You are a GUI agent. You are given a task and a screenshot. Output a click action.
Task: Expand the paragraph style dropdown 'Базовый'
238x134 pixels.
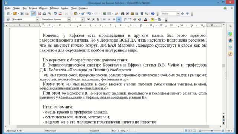[x=37, y=19]
